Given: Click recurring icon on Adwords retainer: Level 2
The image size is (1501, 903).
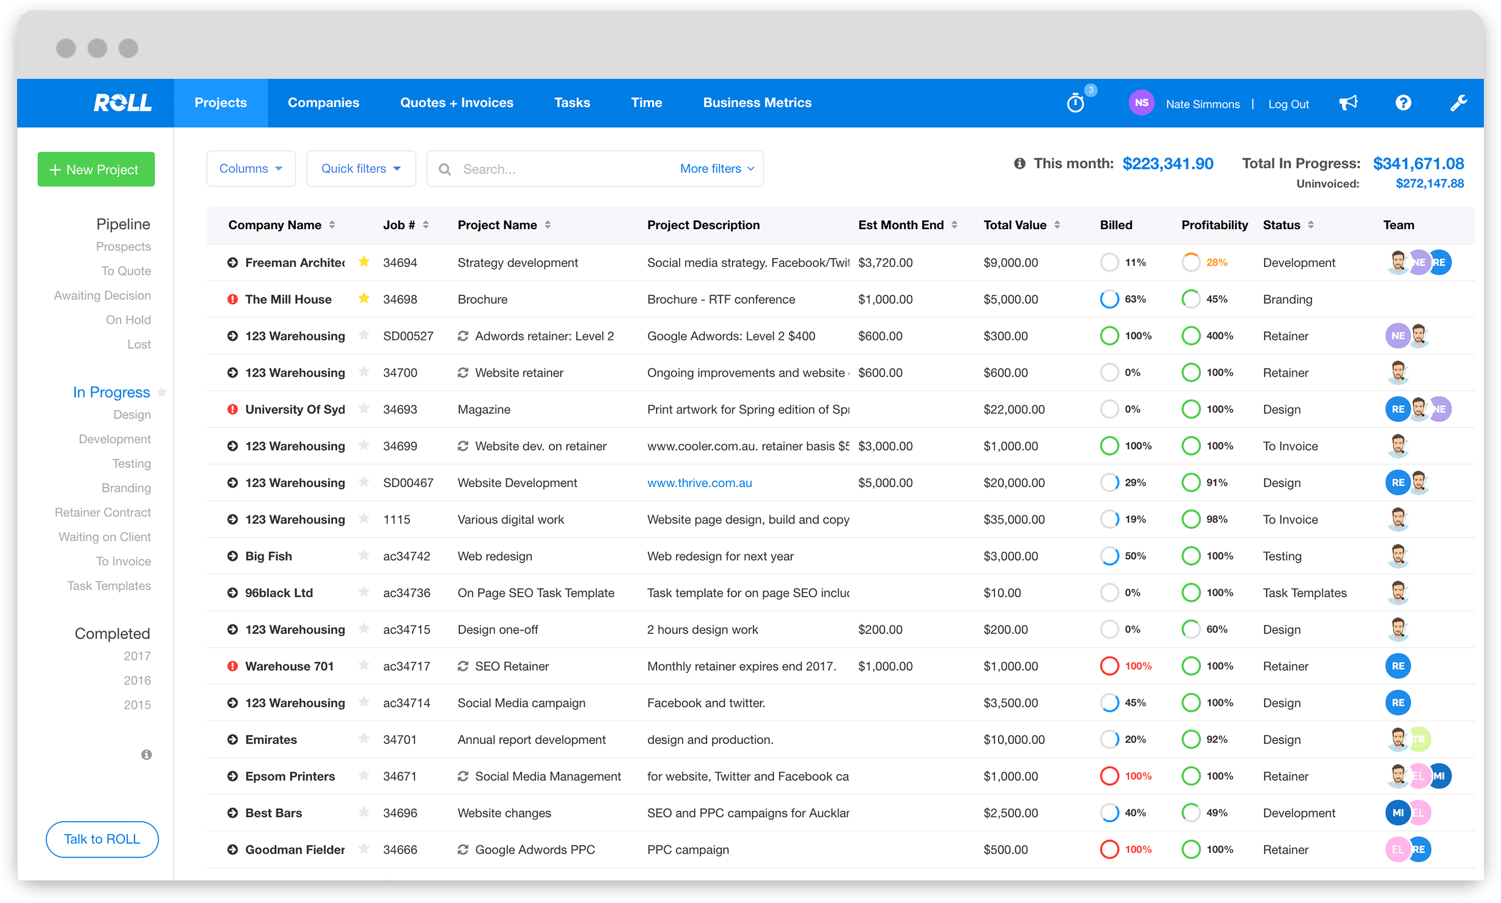Looking at the screenshot, I should tap(463, 336).
